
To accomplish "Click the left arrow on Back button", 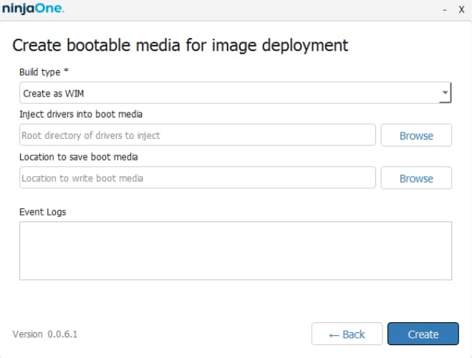I will (334, 334).
